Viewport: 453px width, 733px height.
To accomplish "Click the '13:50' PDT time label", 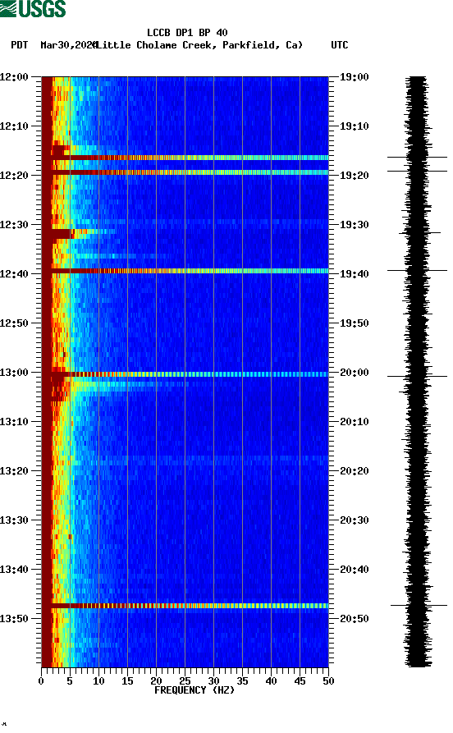I will point(14,618).
